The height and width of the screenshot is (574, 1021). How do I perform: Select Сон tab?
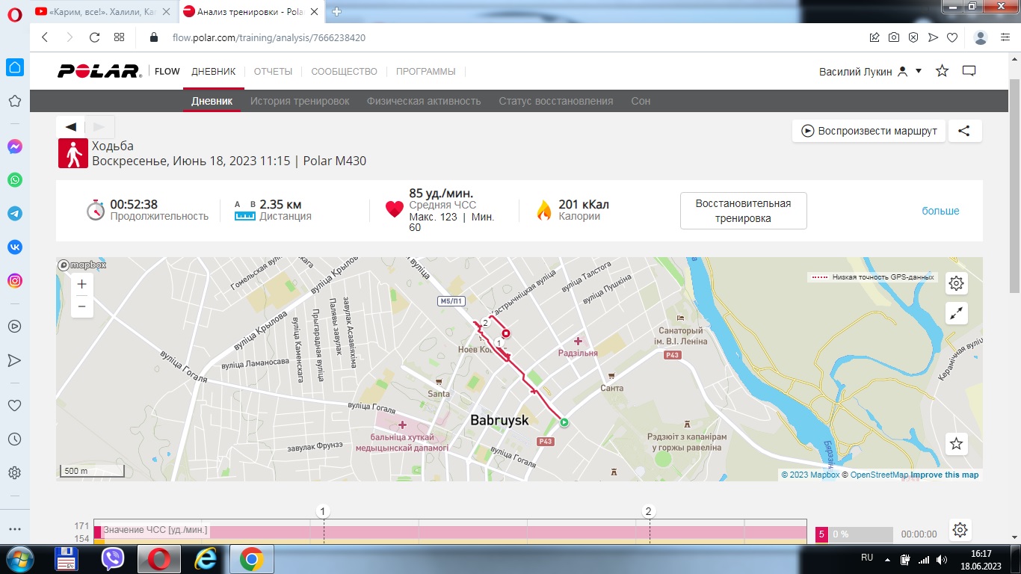pos(641,101)
